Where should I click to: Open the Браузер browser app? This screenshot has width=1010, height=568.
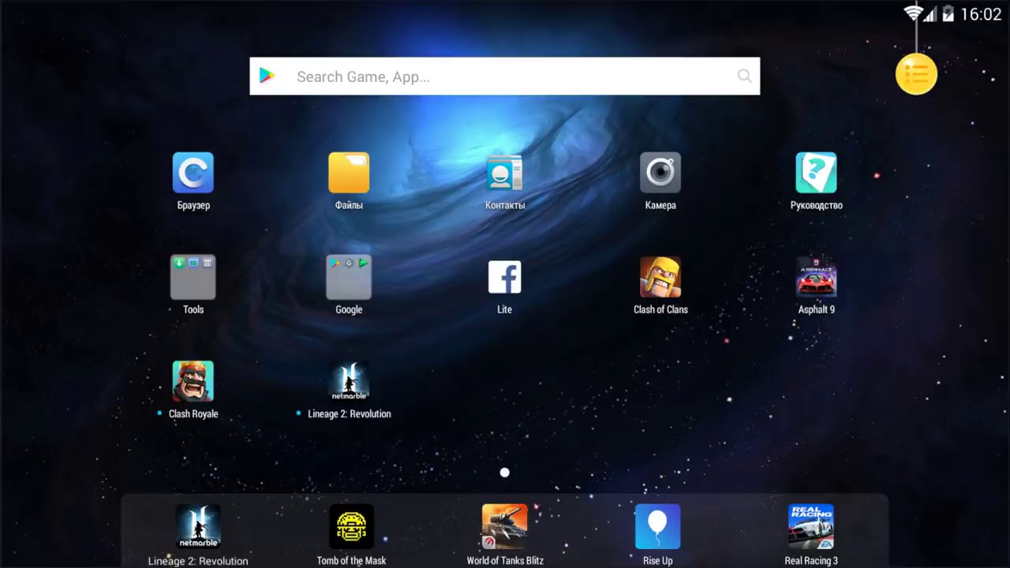193,173
